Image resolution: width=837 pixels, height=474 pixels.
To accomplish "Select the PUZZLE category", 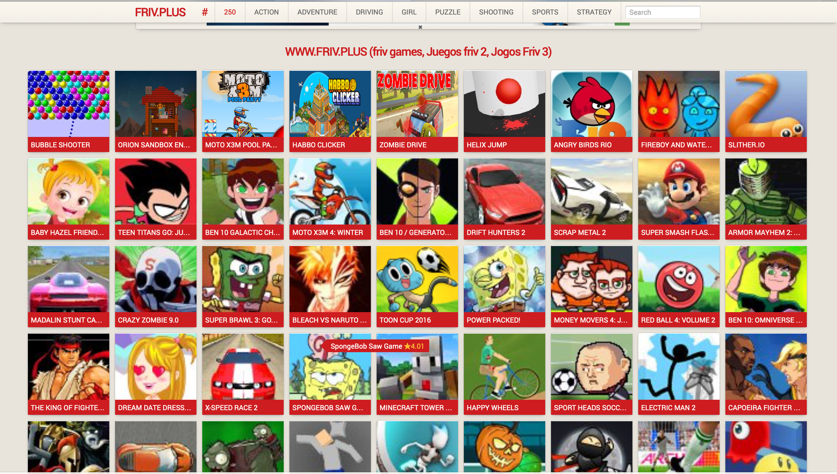I will [448, 12].
